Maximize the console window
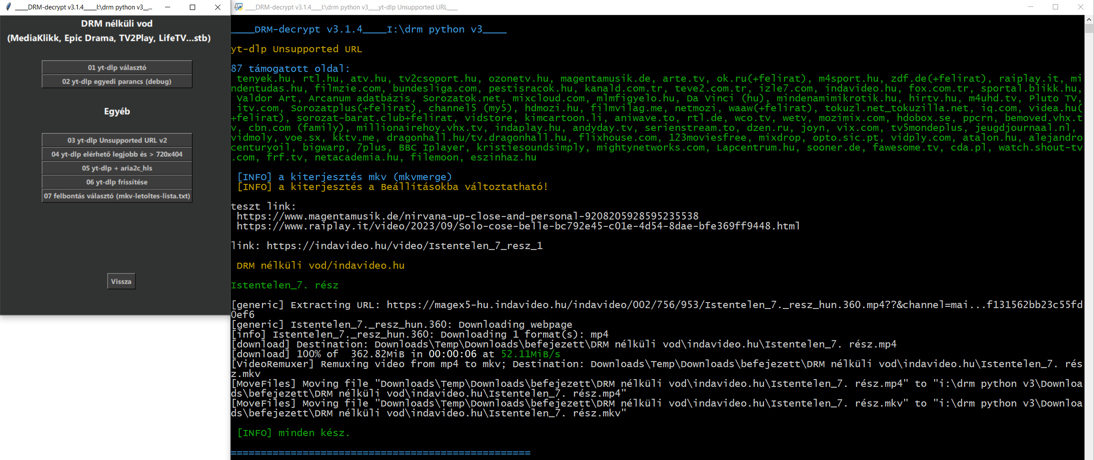 1056,7
